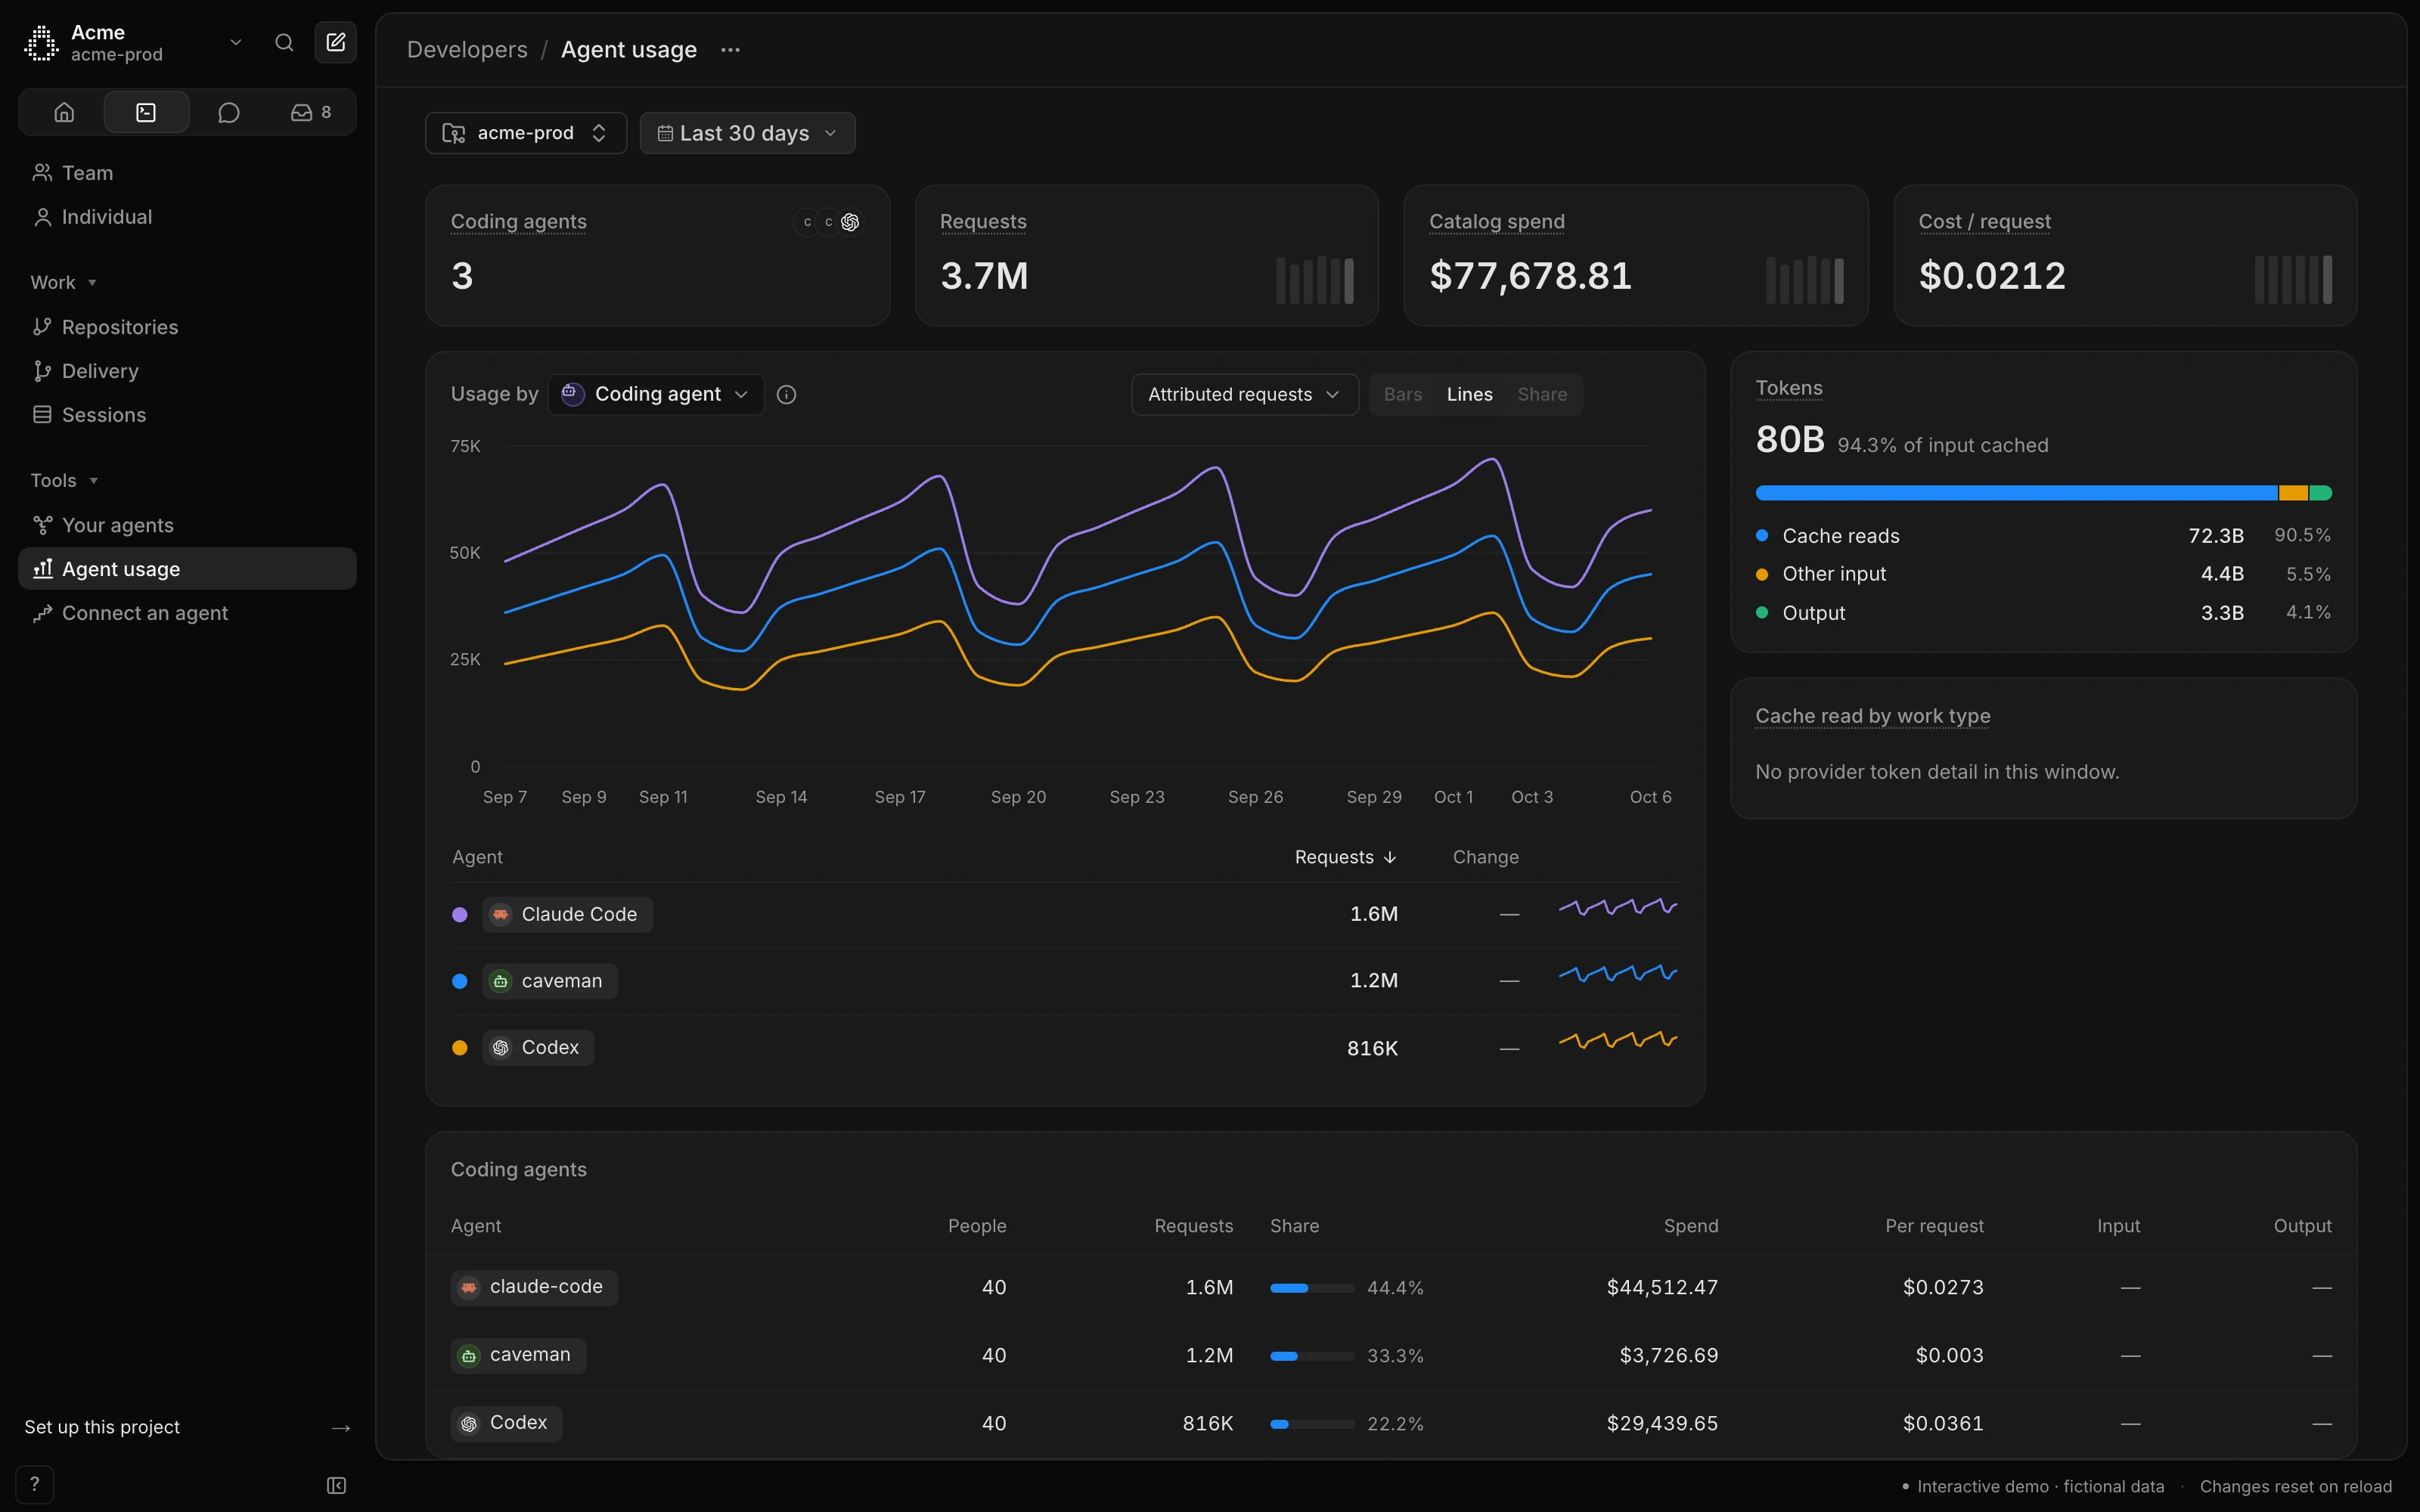
Task: Click the Acme logo icon
Action: (x=41, y=43)
